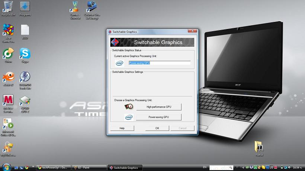This screenshot has height=171, width=305.
Task: Switch to techPowerUp Chrome taskbar button
Action: tap(53, 168)
